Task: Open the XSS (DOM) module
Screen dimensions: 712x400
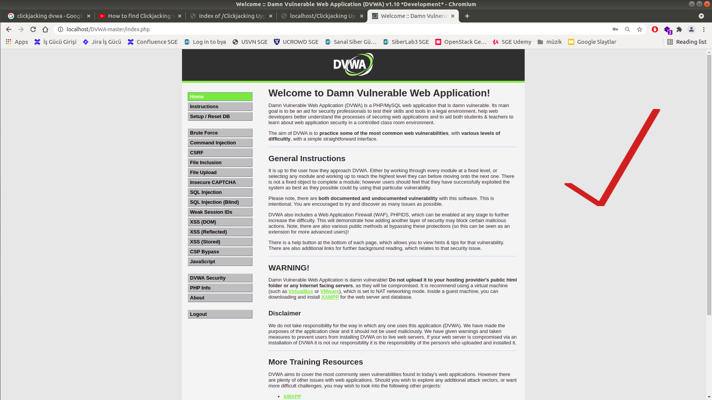Action: click(x=220, y=222)
